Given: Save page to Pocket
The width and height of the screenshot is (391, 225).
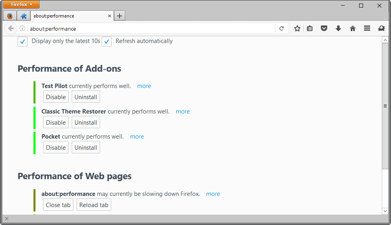Looking at the screenshot, I should (x=324, y=28).
